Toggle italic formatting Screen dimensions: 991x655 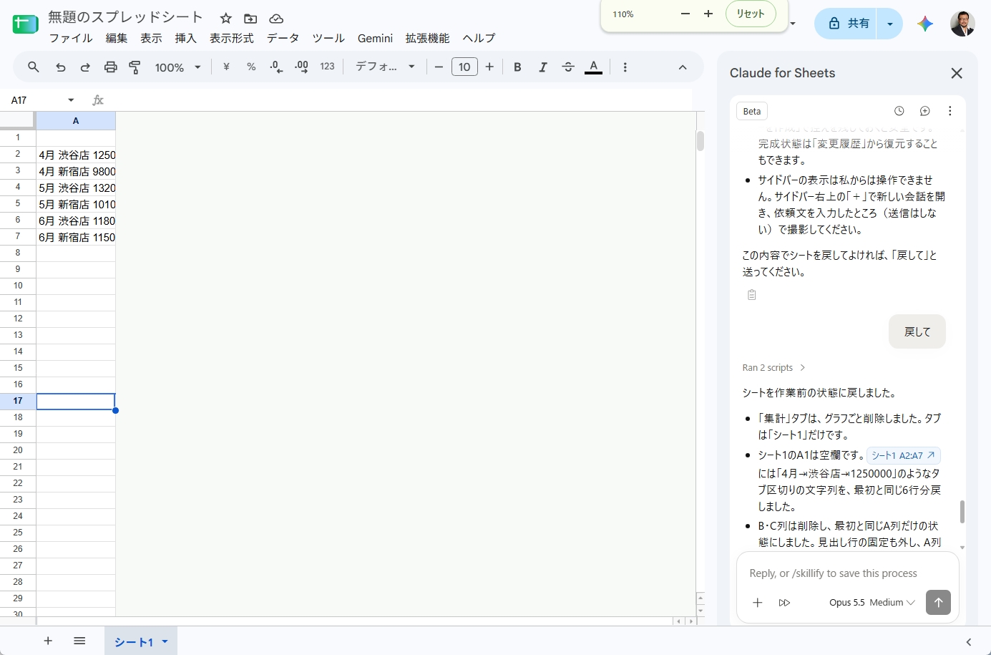(x=542, y=67)
